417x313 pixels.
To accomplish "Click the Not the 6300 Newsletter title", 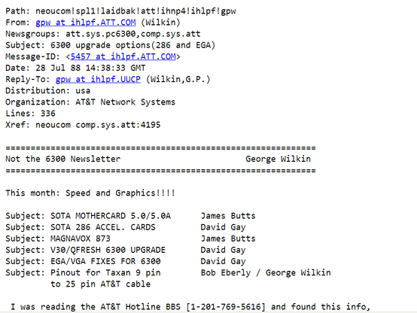I will [x=63, y=159].
